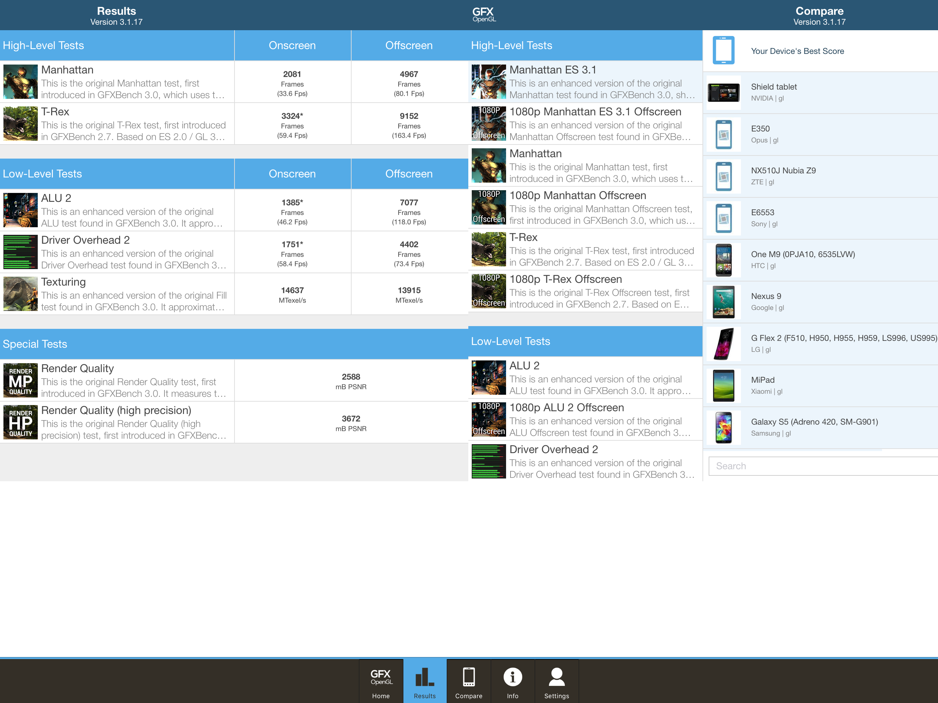
Task: Open Render Quality MP icon
Action: 20,380
